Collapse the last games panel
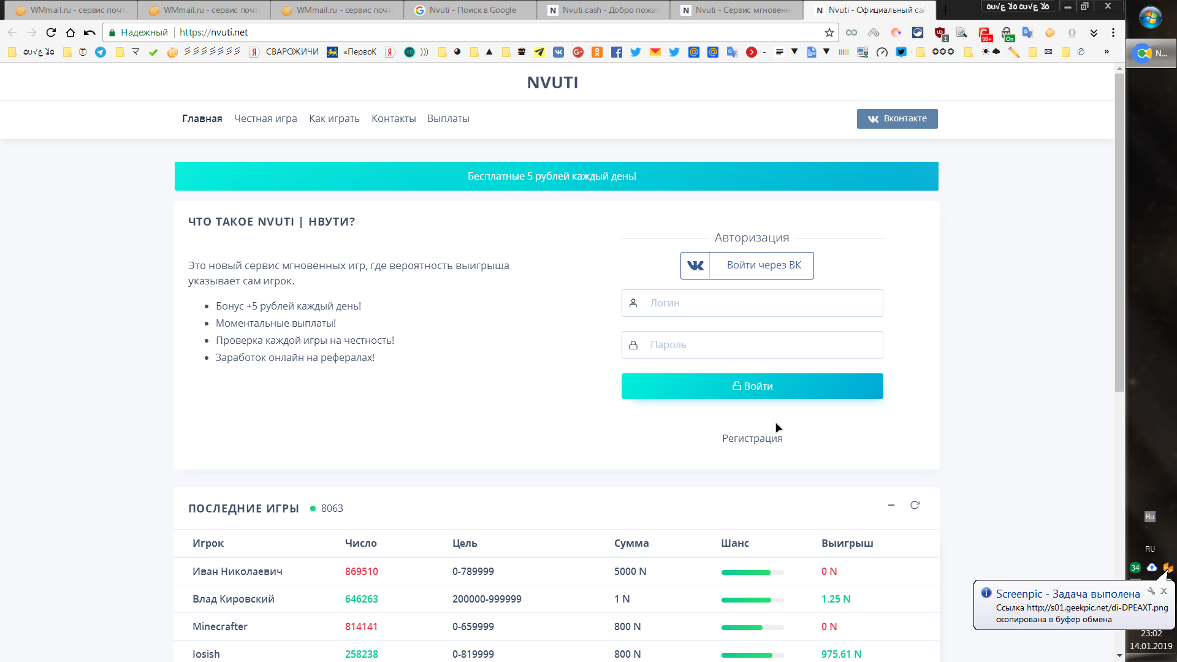This screenshot has height=662, width=1177. [x=891, y=505]
